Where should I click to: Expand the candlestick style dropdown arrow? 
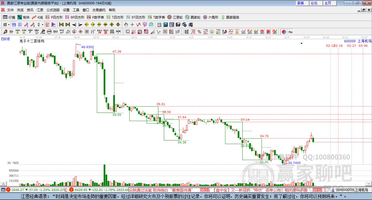click(42, 25)
